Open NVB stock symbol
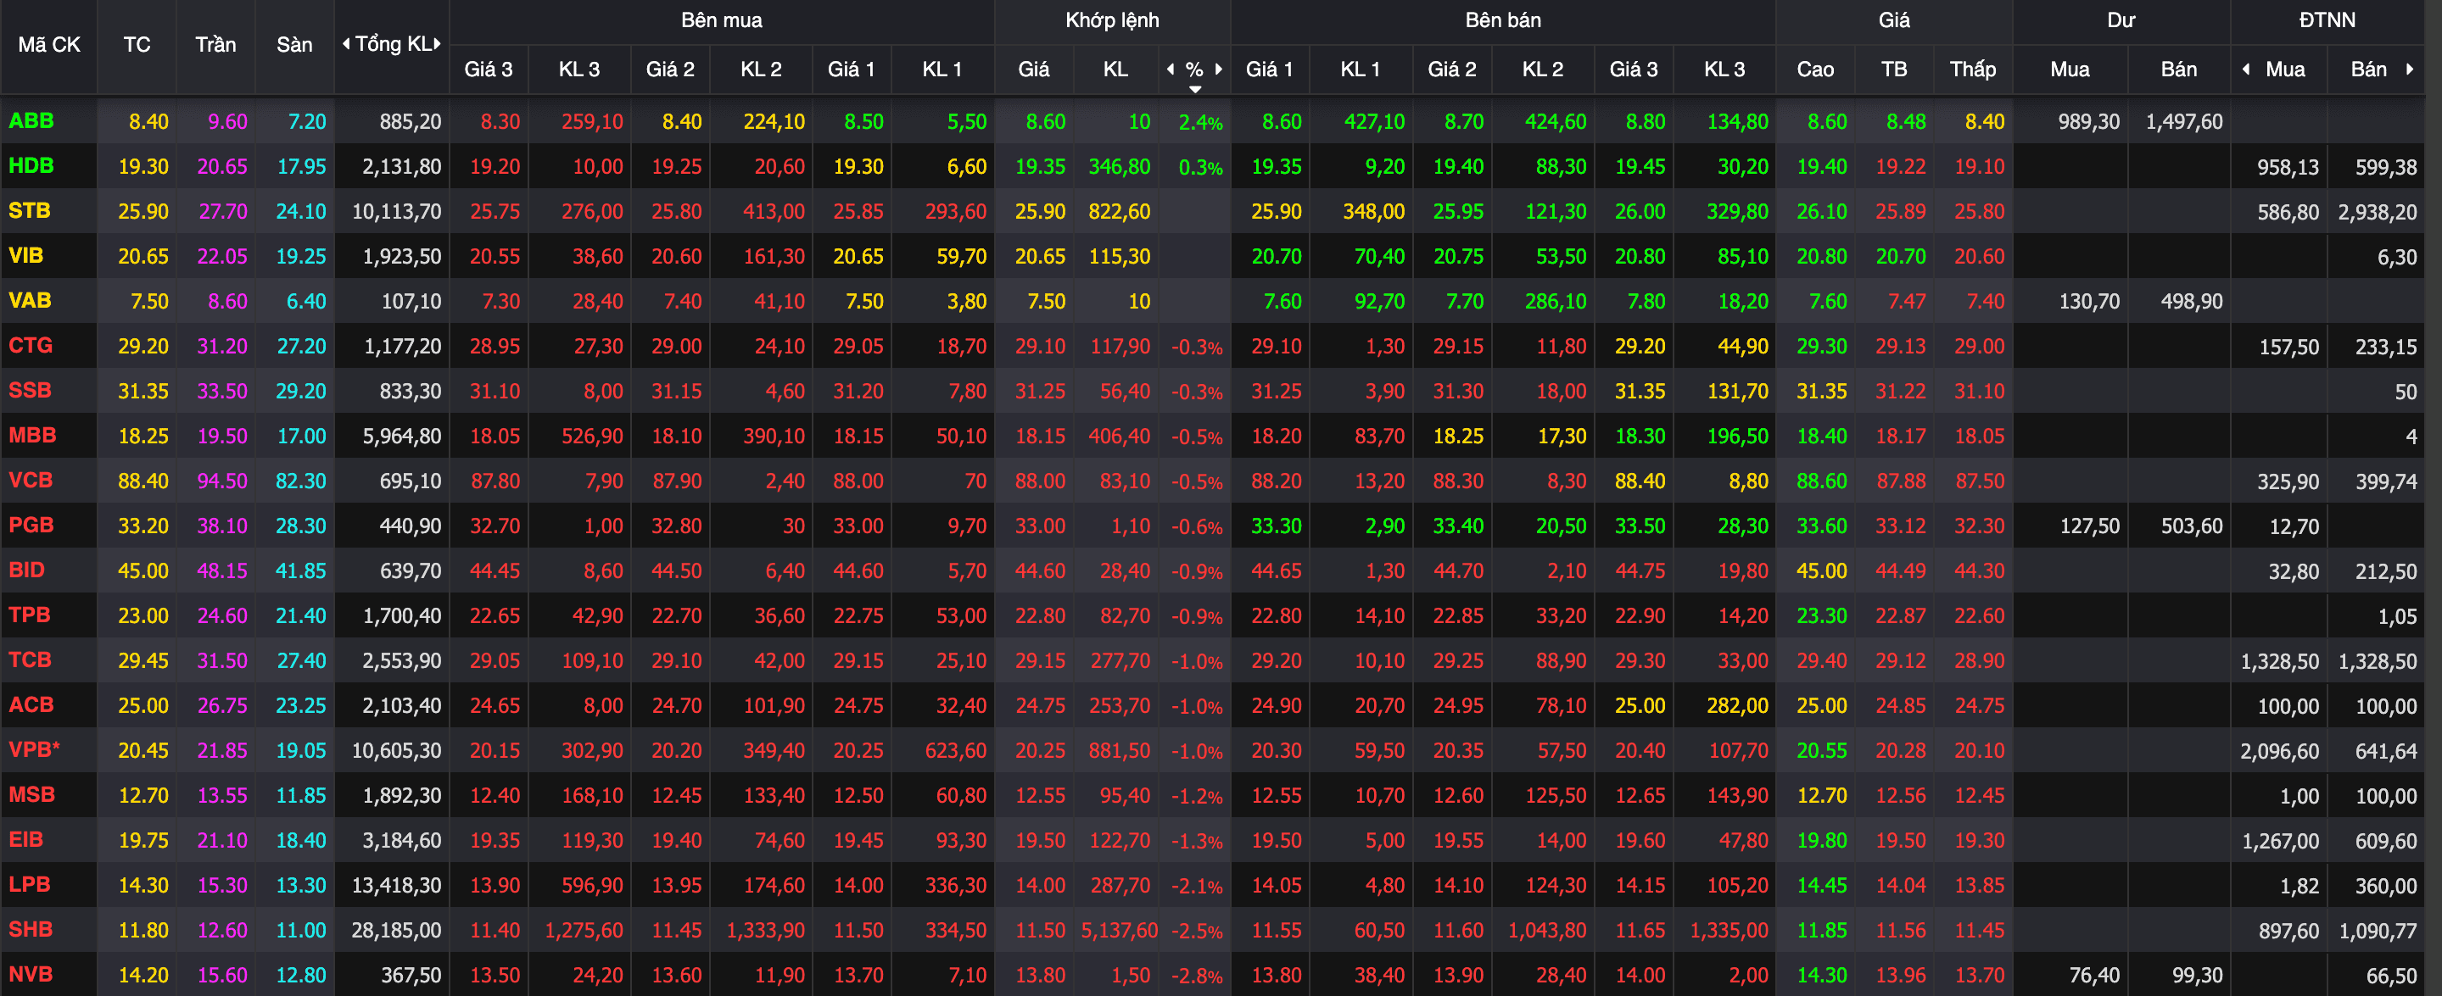This screenshot has width=2442, height=996. 31,974
